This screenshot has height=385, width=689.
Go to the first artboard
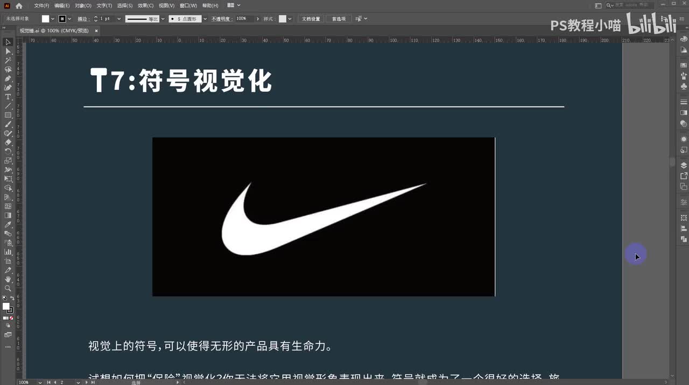pos(48,382)
